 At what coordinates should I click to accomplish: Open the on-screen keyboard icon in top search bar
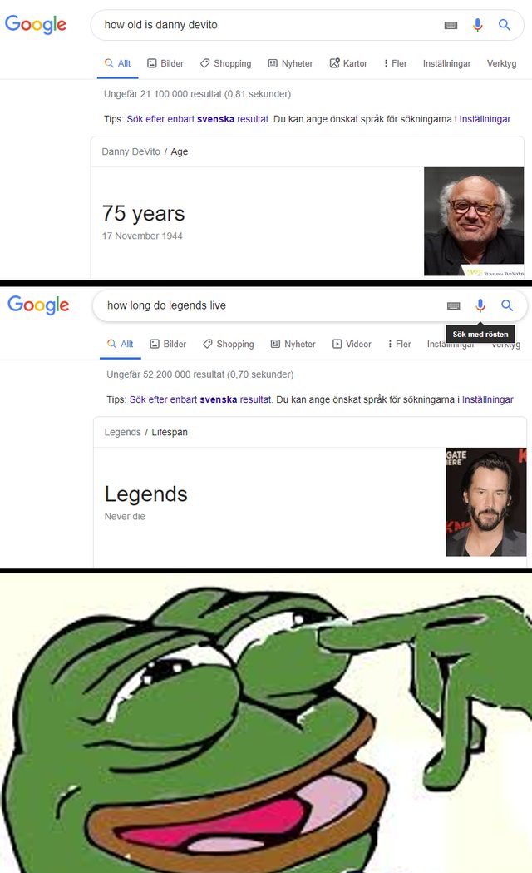(x=451, y=25)
